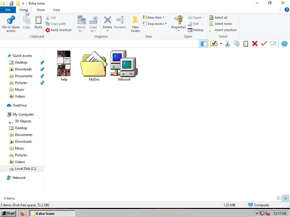Open the dropdown arrow under Properties
Image resolution: width=290 pixels, height=217 pixels.
point(178,31)
